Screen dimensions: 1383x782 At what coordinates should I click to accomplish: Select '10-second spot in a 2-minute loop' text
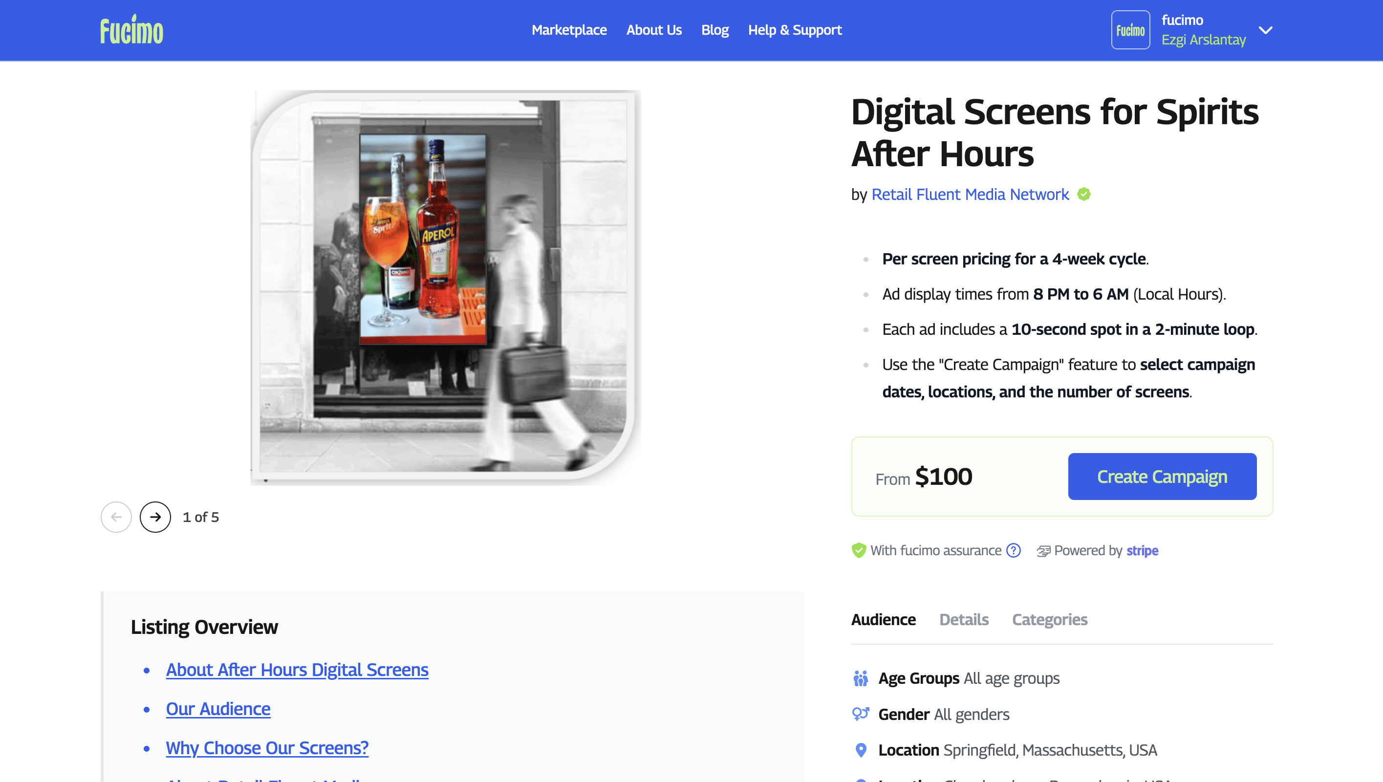(x=1133, y=329)
